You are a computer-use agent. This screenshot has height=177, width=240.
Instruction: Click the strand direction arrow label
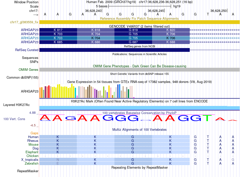36,15
